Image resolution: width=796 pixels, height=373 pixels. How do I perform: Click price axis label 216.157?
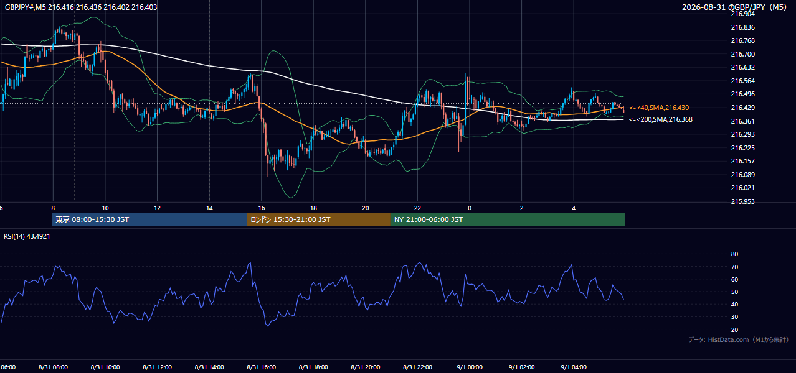[742, 161]
